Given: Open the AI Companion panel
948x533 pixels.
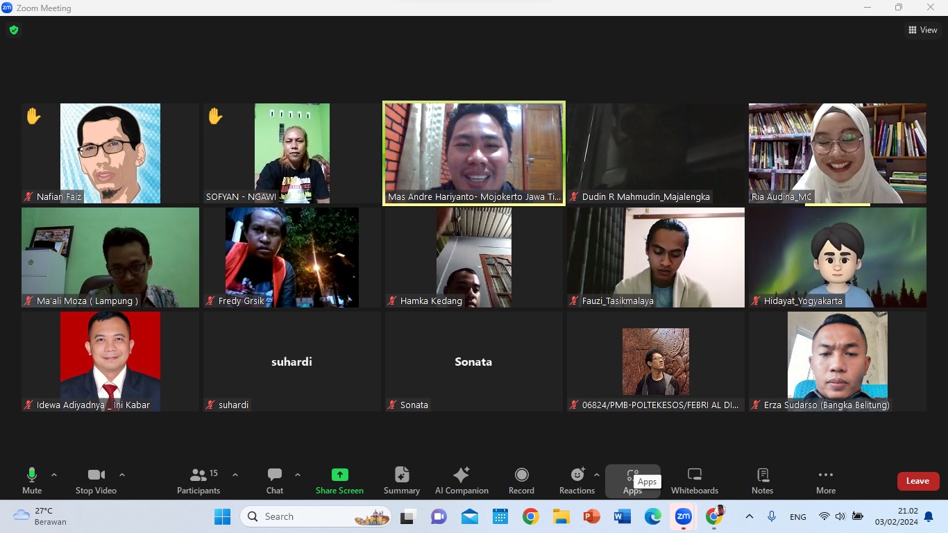Looking at the screenshot, I should point(461,480).
